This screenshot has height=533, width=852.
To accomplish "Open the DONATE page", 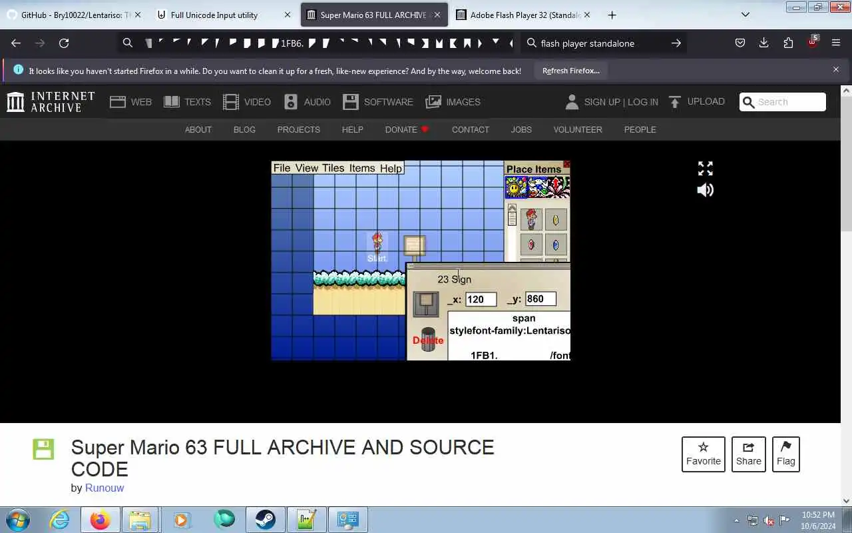I will point(407,129).
